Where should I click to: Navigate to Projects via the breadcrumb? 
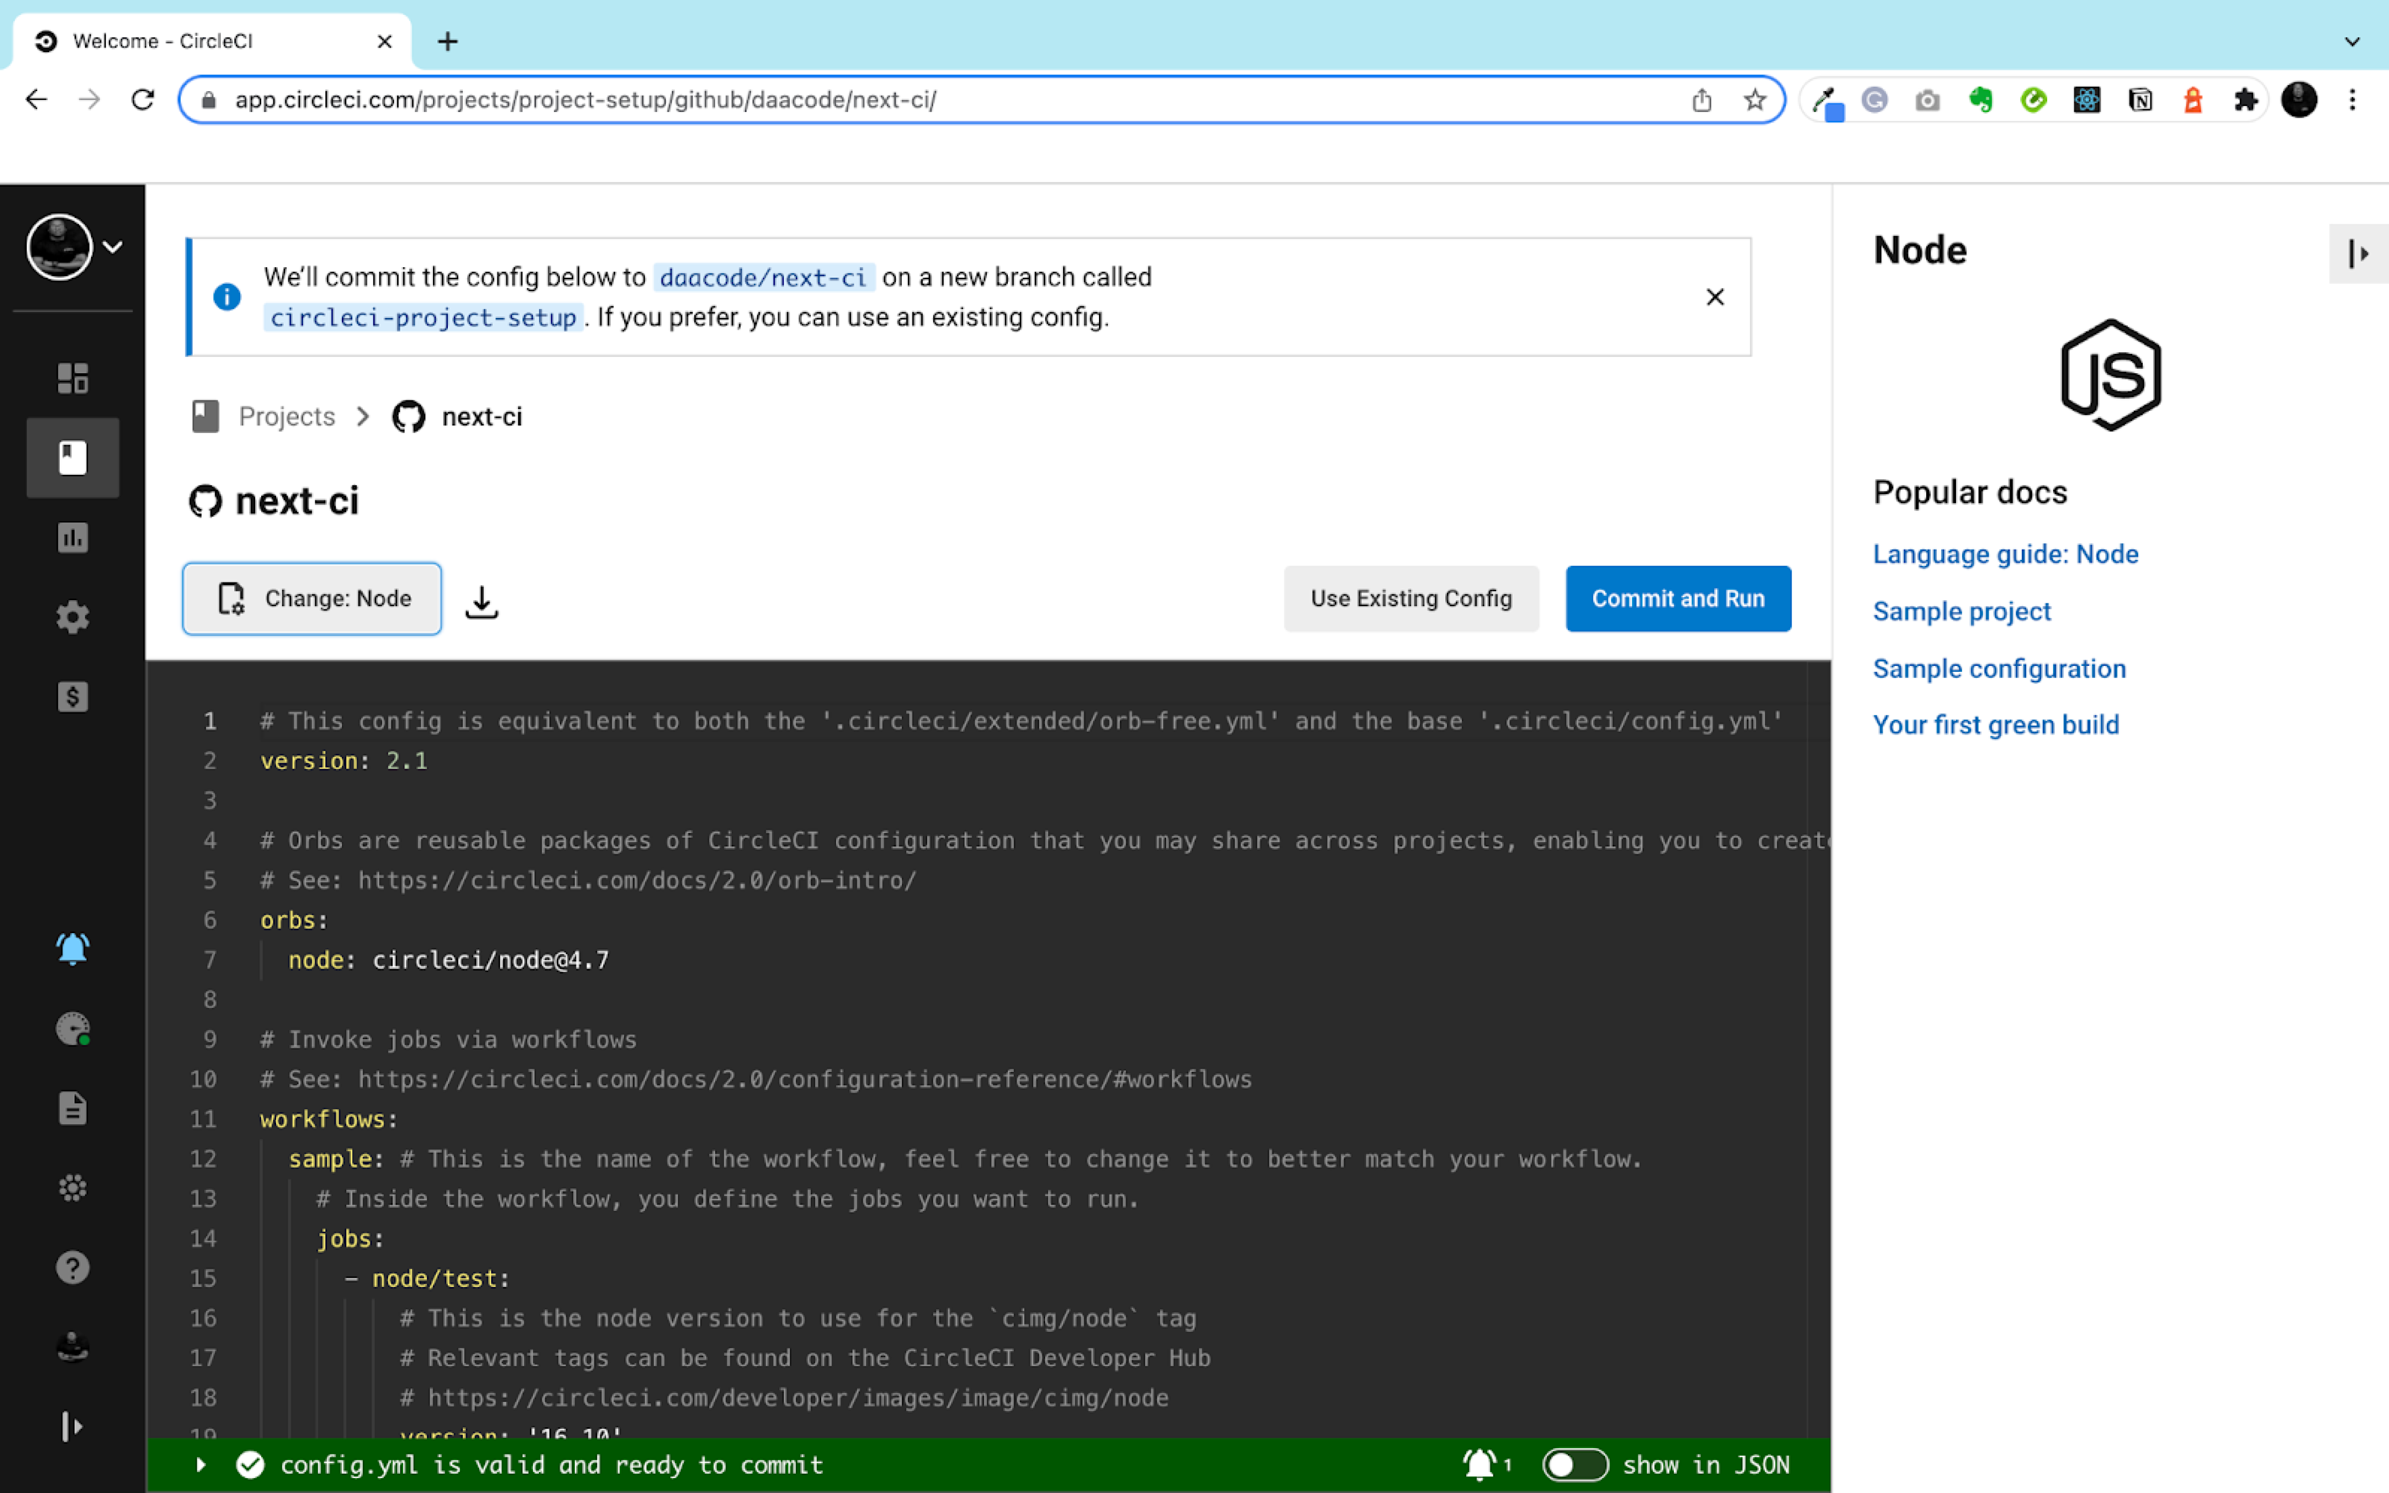click(x=286, y=416)
